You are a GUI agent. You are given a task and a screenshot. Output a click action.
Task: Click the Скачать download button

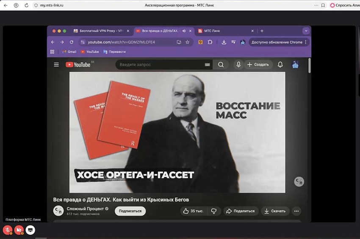click(275, 211)
